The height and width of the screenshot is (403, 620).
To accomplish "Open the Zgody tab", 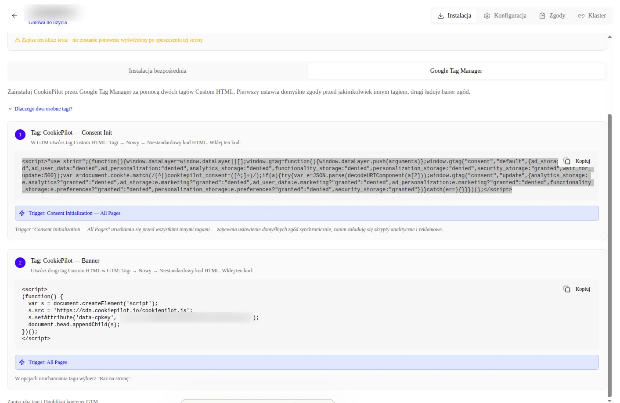I will [x=552, y=16].
